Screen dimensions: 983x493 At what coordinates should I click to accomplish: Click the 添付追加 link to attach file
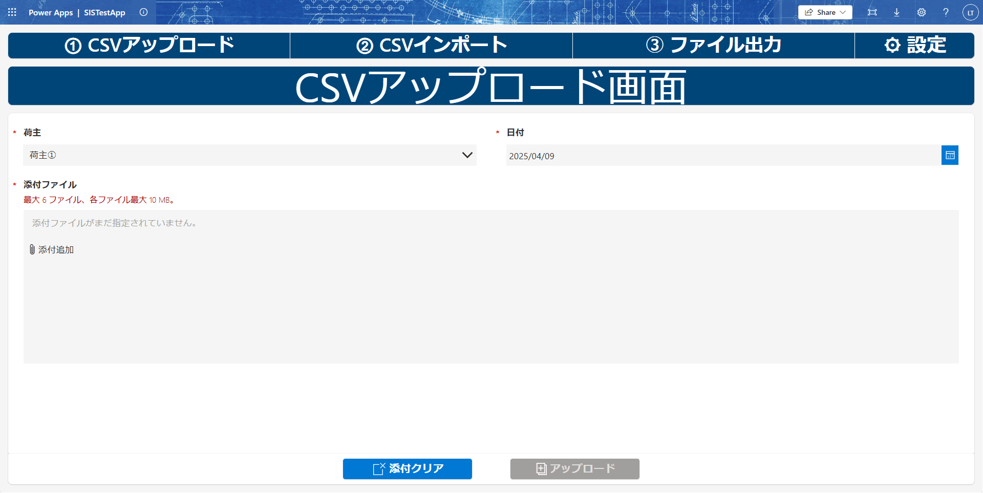coord(56,250)
